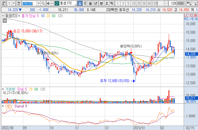
Task: Click the HC:-9.14 label
Action: [191, 19]
